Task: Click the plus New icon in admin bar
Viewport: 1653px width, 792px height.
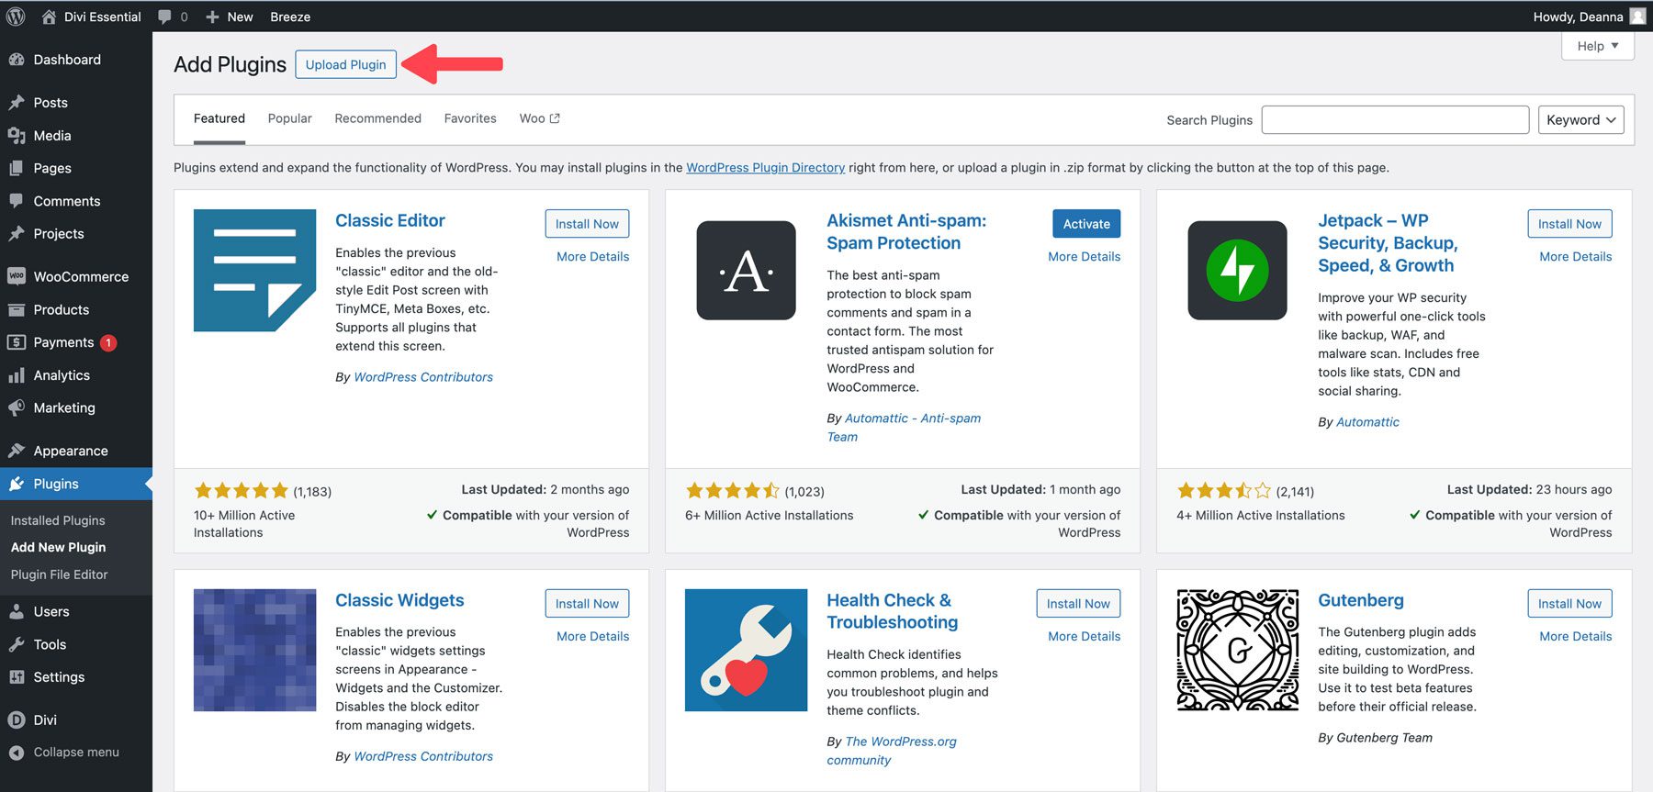Action: [212, 17]
